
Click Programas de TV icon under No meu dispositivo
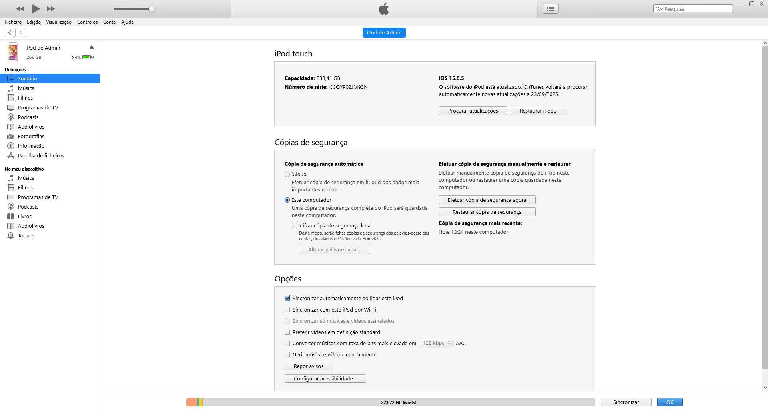11,197
